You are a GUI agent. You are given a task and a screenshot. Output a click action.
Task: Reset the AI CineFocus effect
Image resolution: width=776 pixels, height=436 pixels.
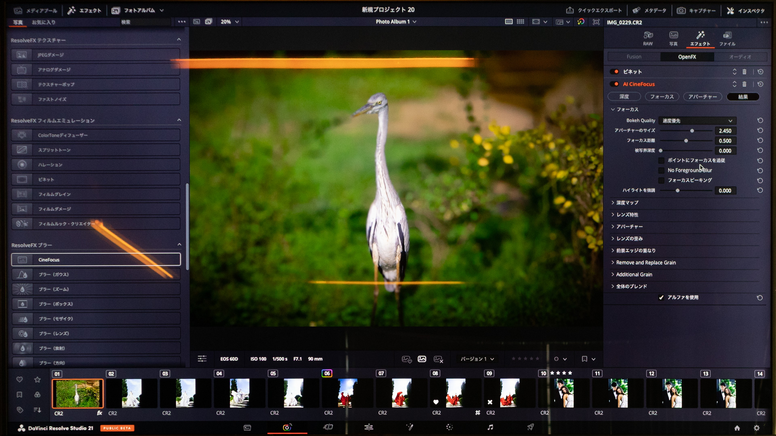(760, 84)
